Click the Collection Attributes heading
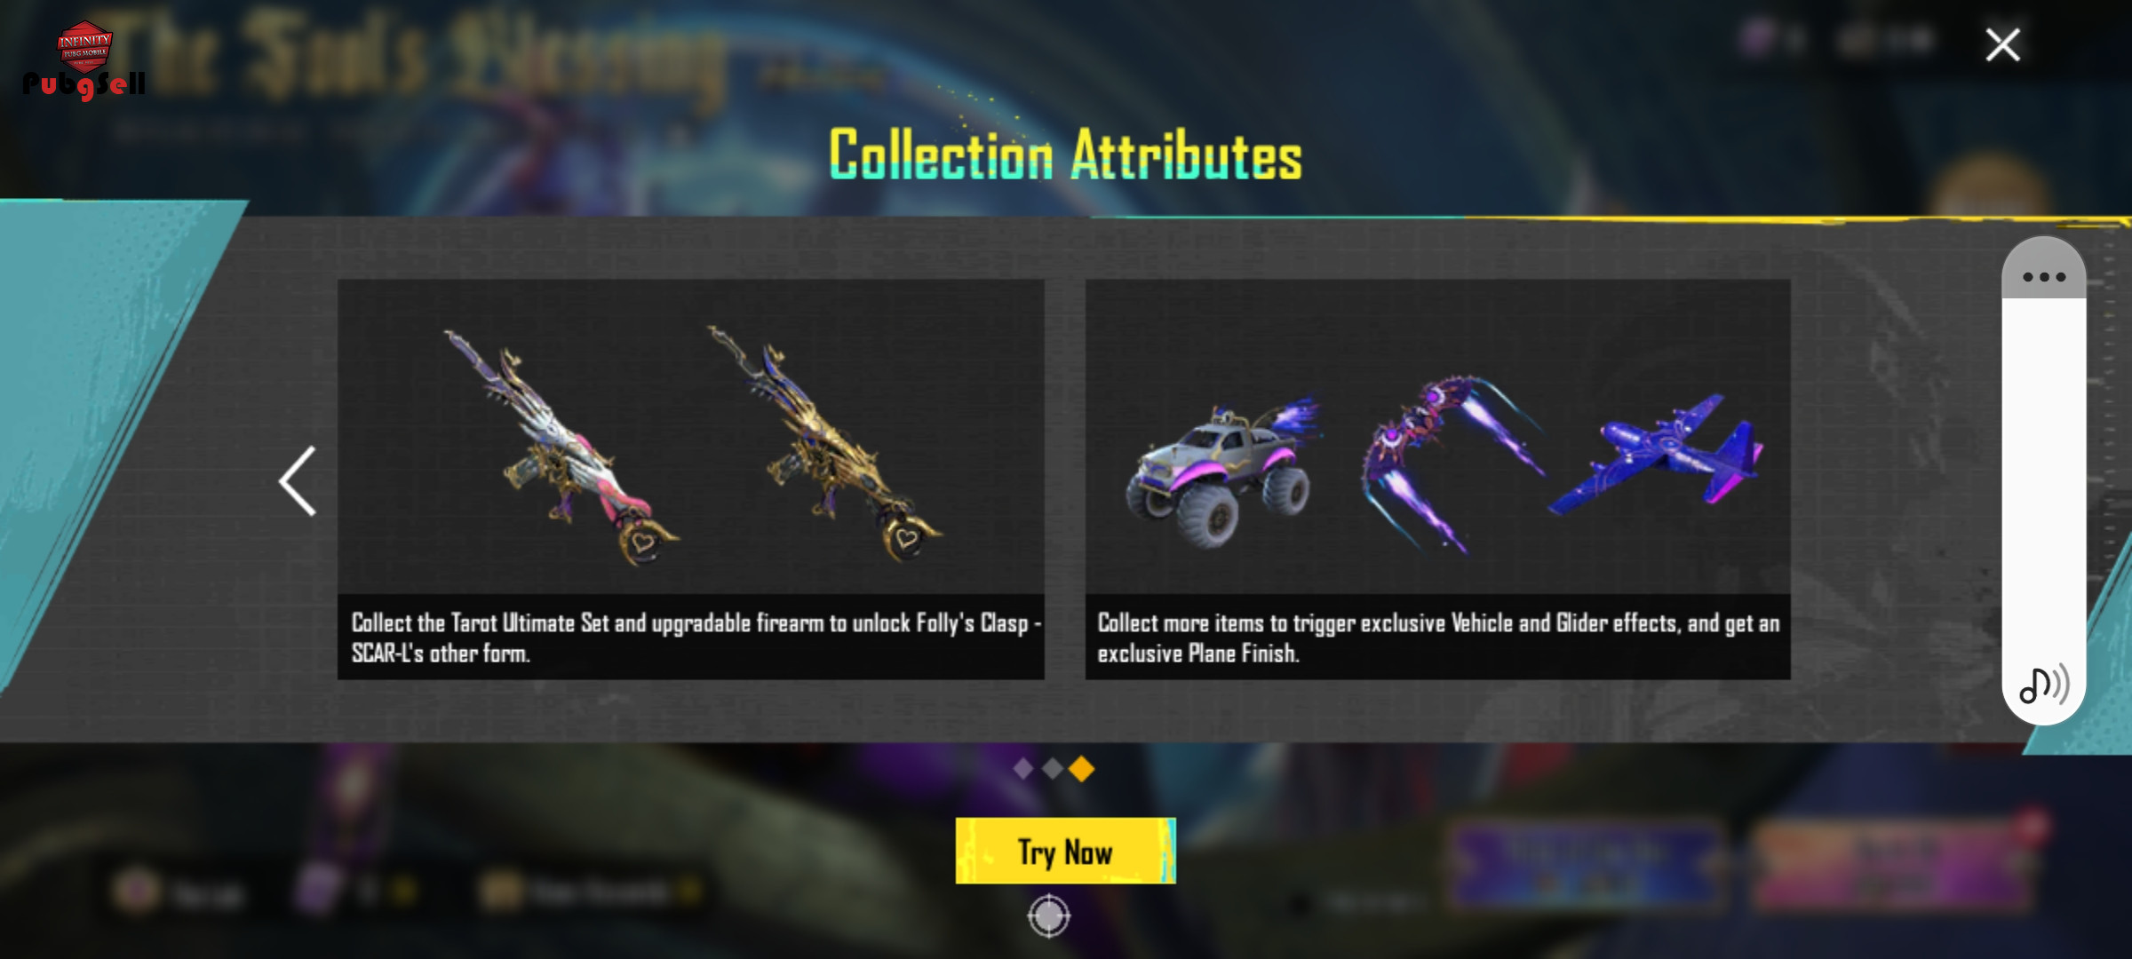This screenshot has height=959, width=2132. 1065,155
